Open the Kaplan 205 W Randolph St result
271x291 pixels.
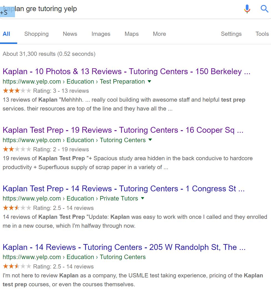click(x=124, y=247)
